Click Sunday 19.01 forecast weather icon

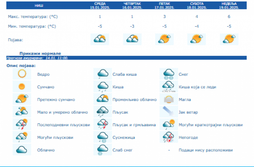(x=229, y=39)
